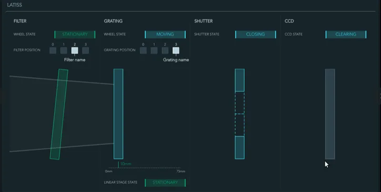Click the tilted green filter element diagram
The width and height of the screenshot is (381, 192).
pos(59,114)
